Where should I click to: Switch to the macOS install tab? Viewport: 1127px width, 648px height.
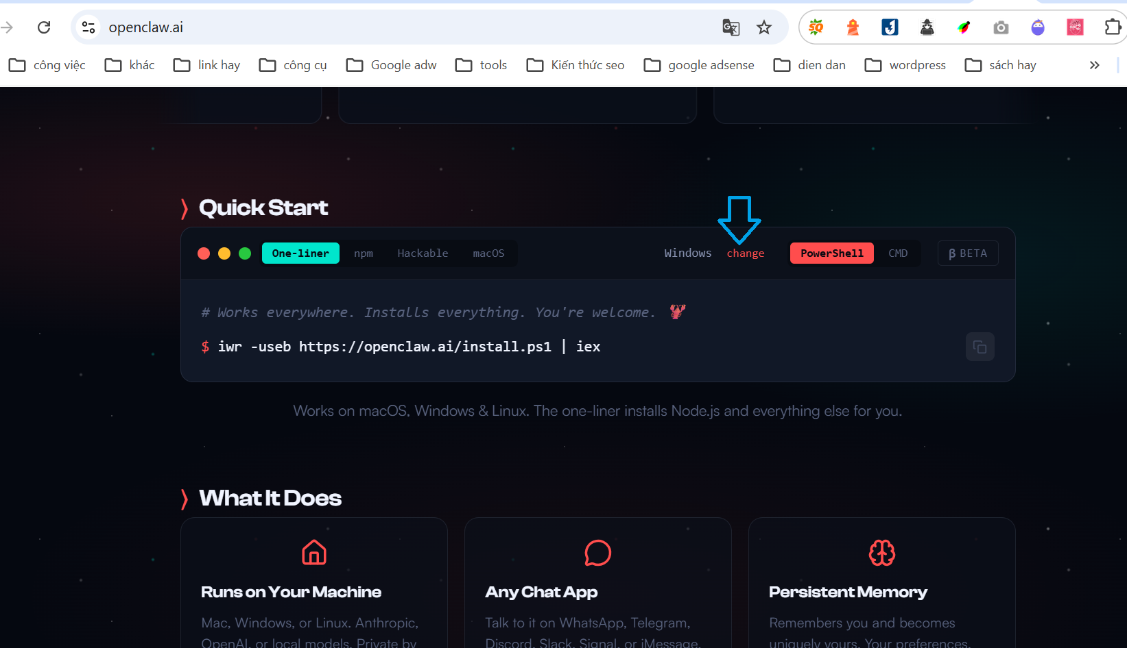[x=488, y=253]
